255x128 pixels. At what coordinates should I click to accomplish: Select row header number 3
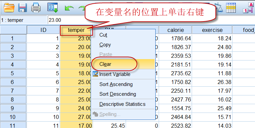coord(13,56)
